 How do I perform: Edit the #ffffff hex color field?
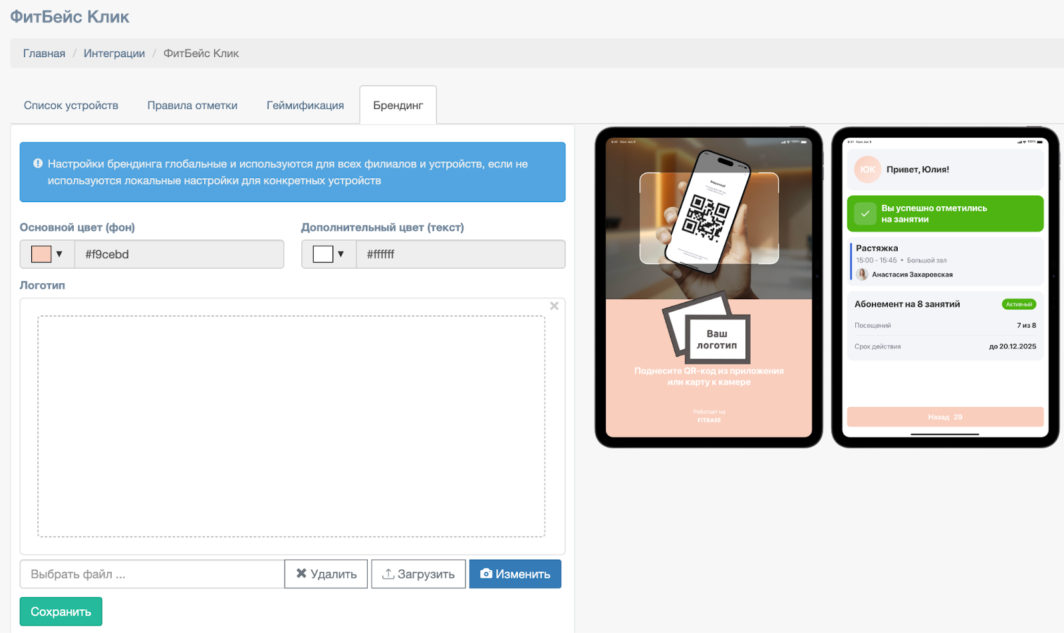(x=461, y=254)
